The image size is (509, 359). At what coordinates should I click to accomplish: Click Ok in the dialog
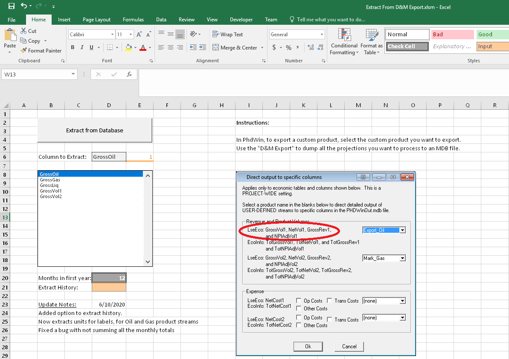click(x=308, y=346)
